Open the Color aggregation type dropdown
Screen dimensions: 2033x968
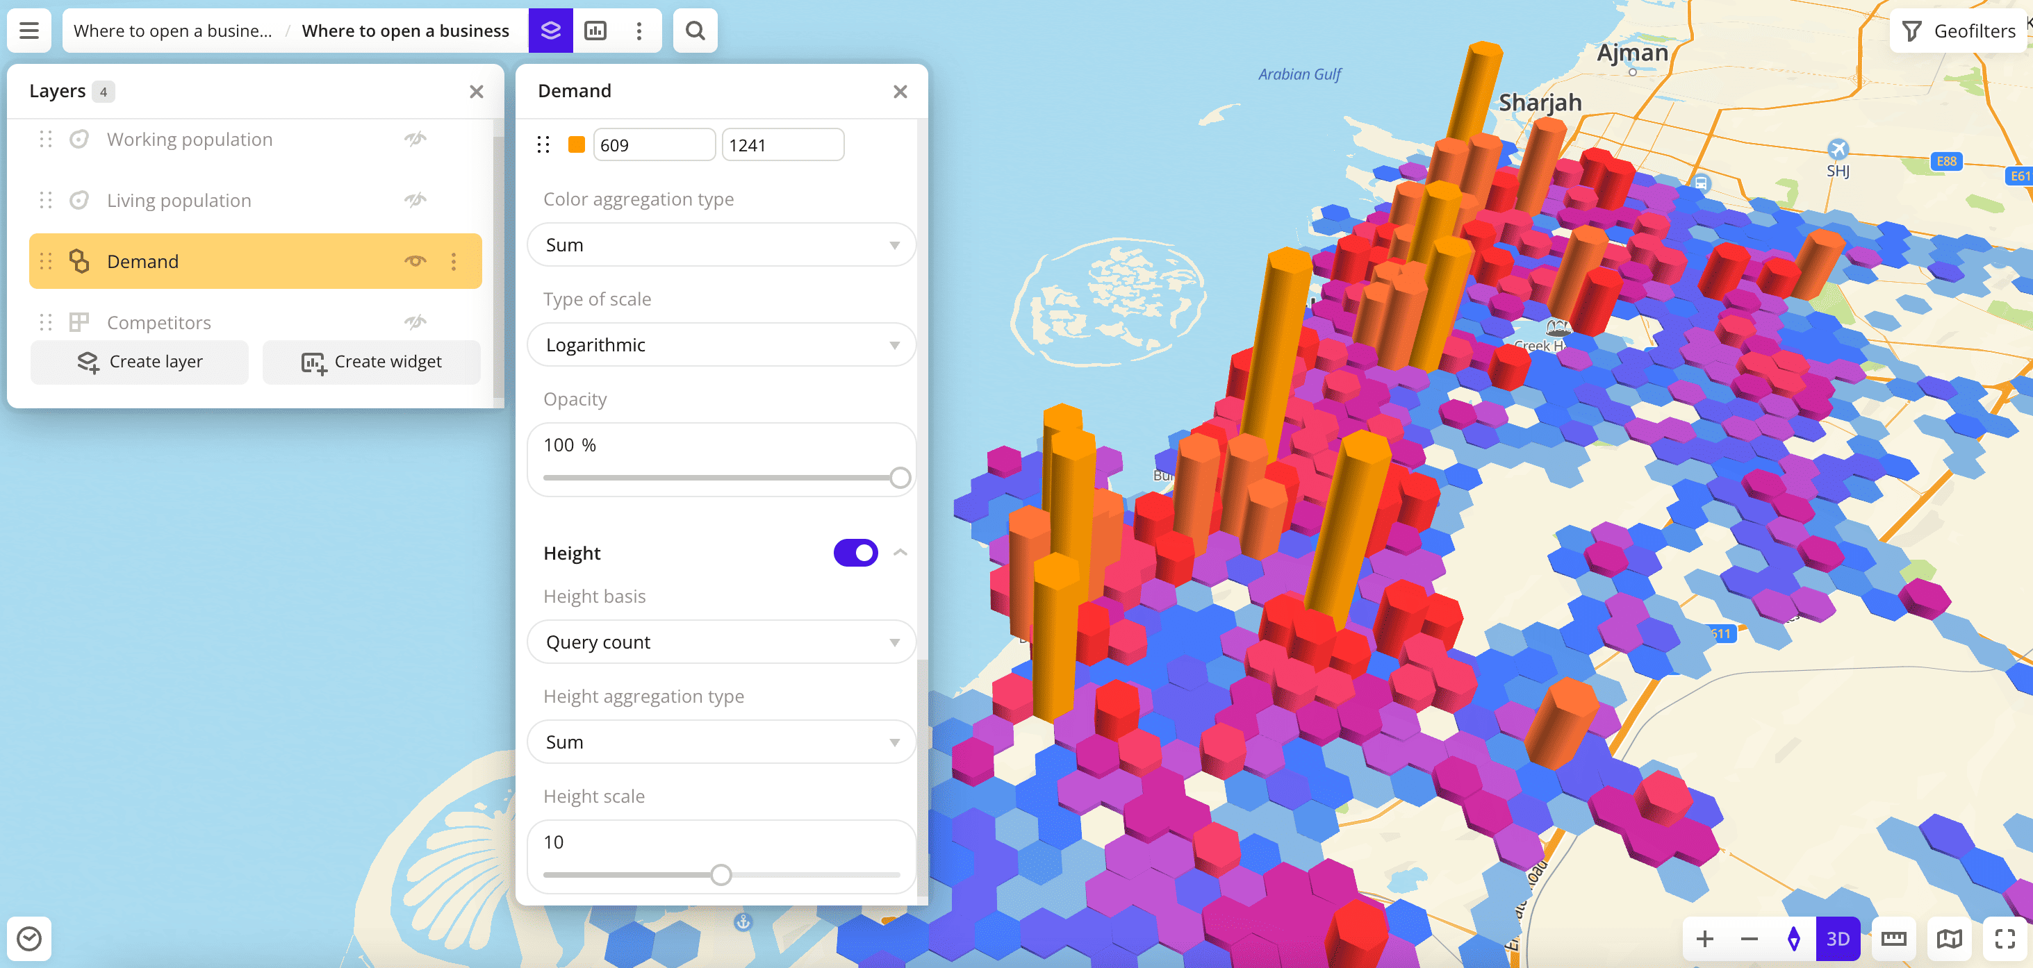pyautogui.click(x=721, y=244)
